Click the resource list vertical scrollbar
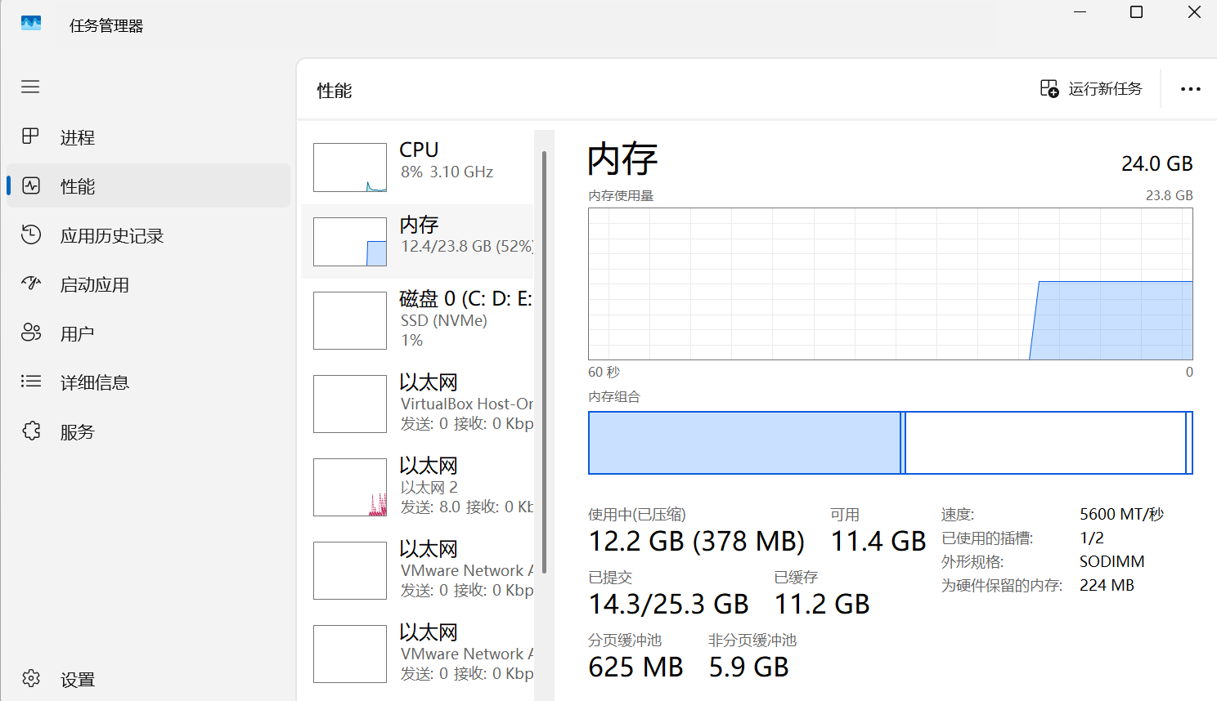This screenshot has height=701, width=1217. (544, 362)
